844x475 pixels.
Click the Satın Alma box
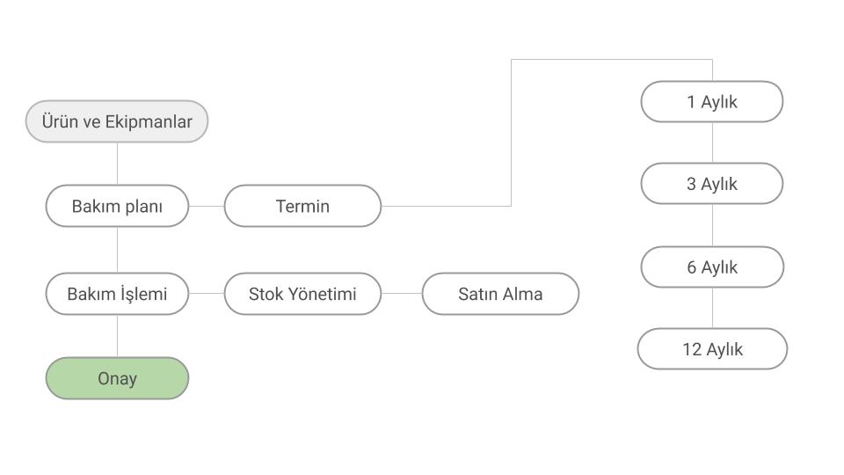(500, 294)
